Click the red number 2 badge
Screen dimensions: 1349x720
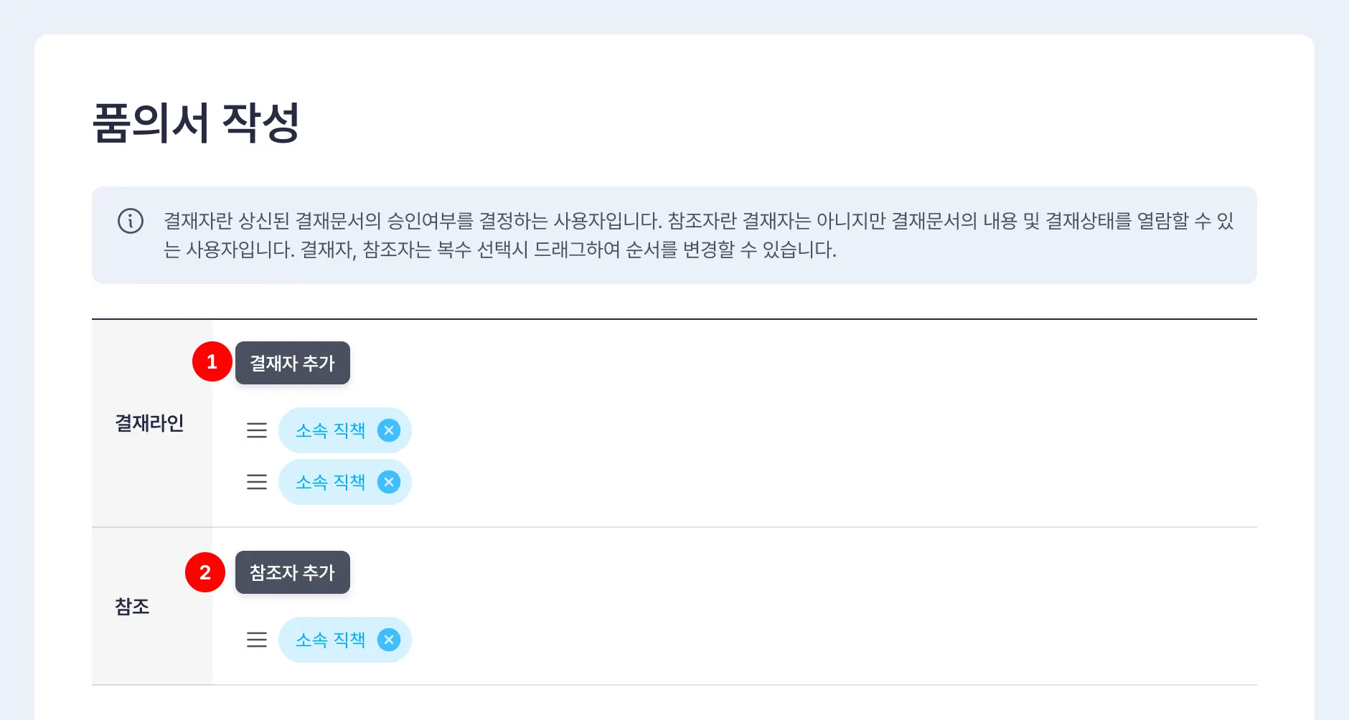tap(205, 572)
